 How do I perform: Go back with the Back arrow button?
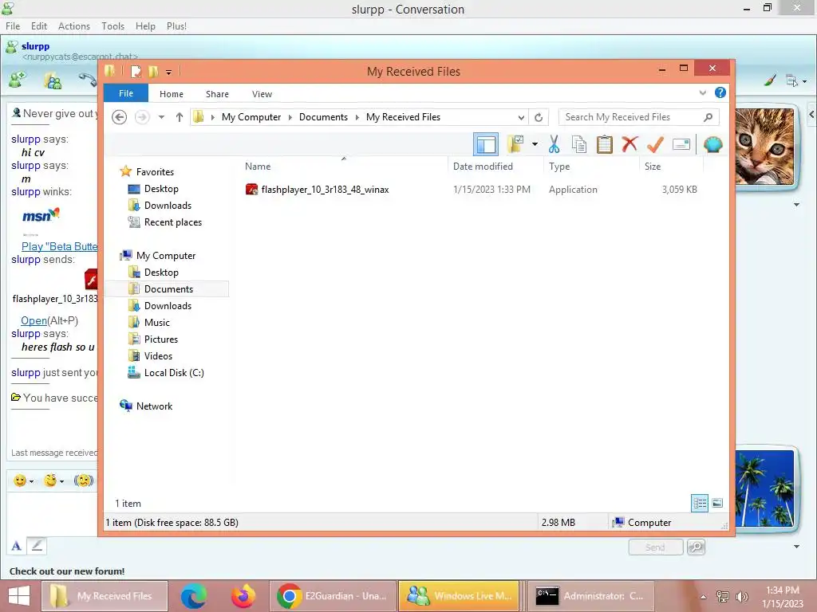120,117
